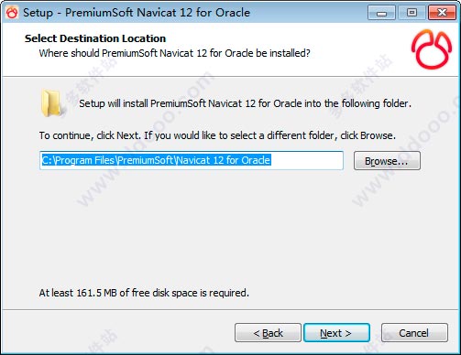The height and width of the screenshot is (355, 461).
Task: Click the yellow folder icon
Action: [51, 103]
